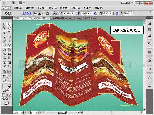This screenshot has height=115, width=154.
Task: Pick the Eyedropper tool
Action: [4, 67]
